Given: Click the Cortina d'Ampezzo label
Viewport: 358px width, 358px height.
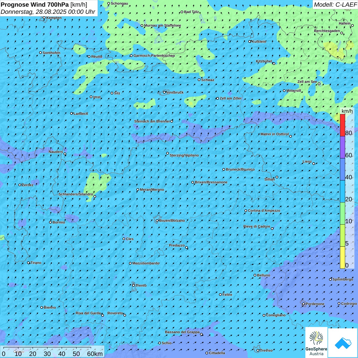Looking at the screenshot, I should point(264,210).
